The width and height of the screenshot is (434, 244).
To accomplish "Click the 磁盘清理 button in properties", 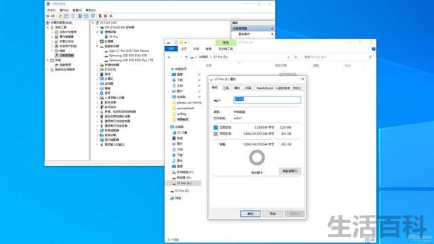I will point(290,171).
